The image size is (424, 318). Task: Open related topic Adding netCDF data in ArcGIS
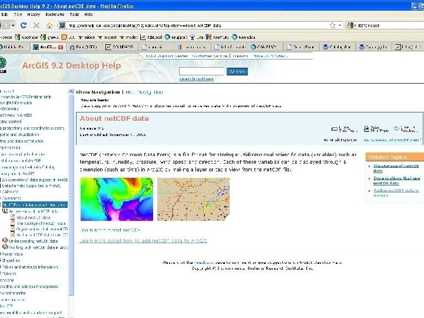pos(396,193)
